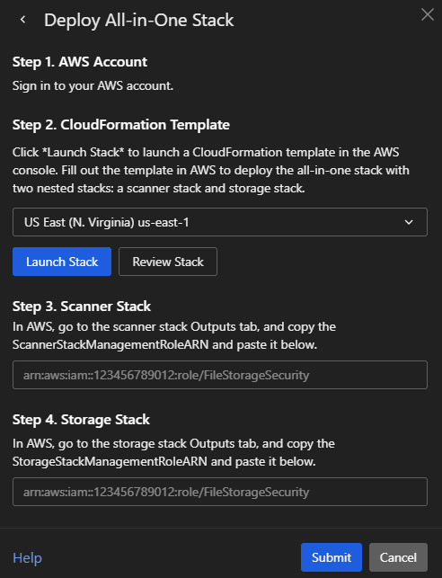
Task: Close the Deploy All-in-One Stack panel
Action: click(428, 14)
